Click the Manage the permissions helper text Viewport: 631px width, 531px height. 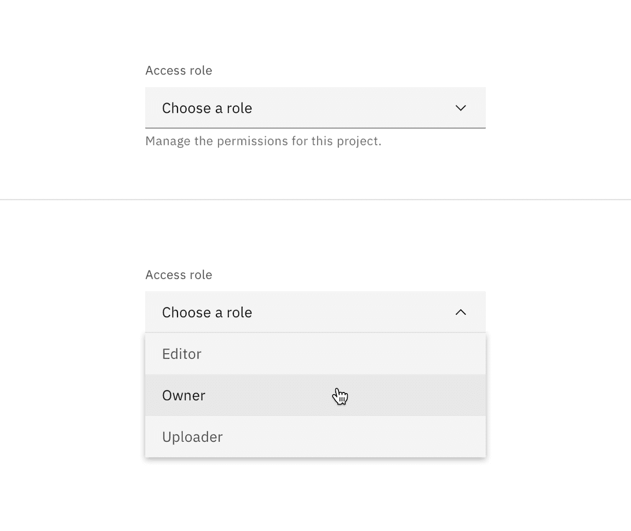[263, 141]
